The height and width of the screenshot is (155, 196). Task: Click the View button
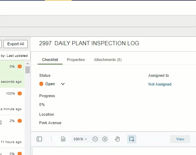[180, 139]
